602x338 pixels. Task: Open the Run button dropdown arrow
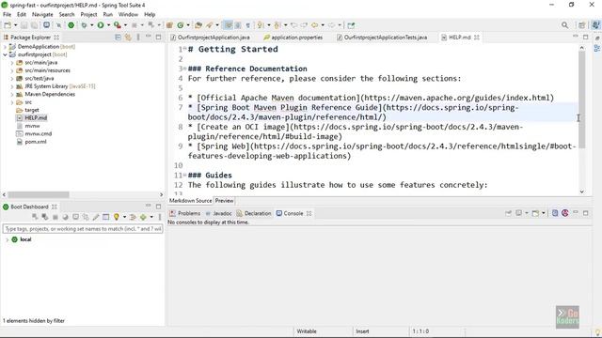click(x=109, y=25)
